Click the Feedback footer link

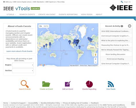click(x=95, y=103)
